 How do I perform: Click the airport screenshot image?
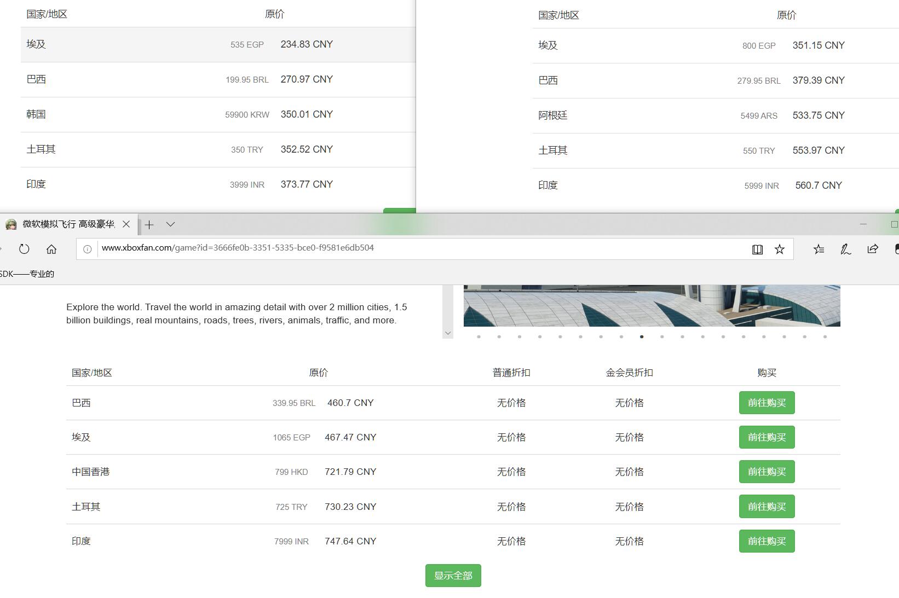(652, 305)
